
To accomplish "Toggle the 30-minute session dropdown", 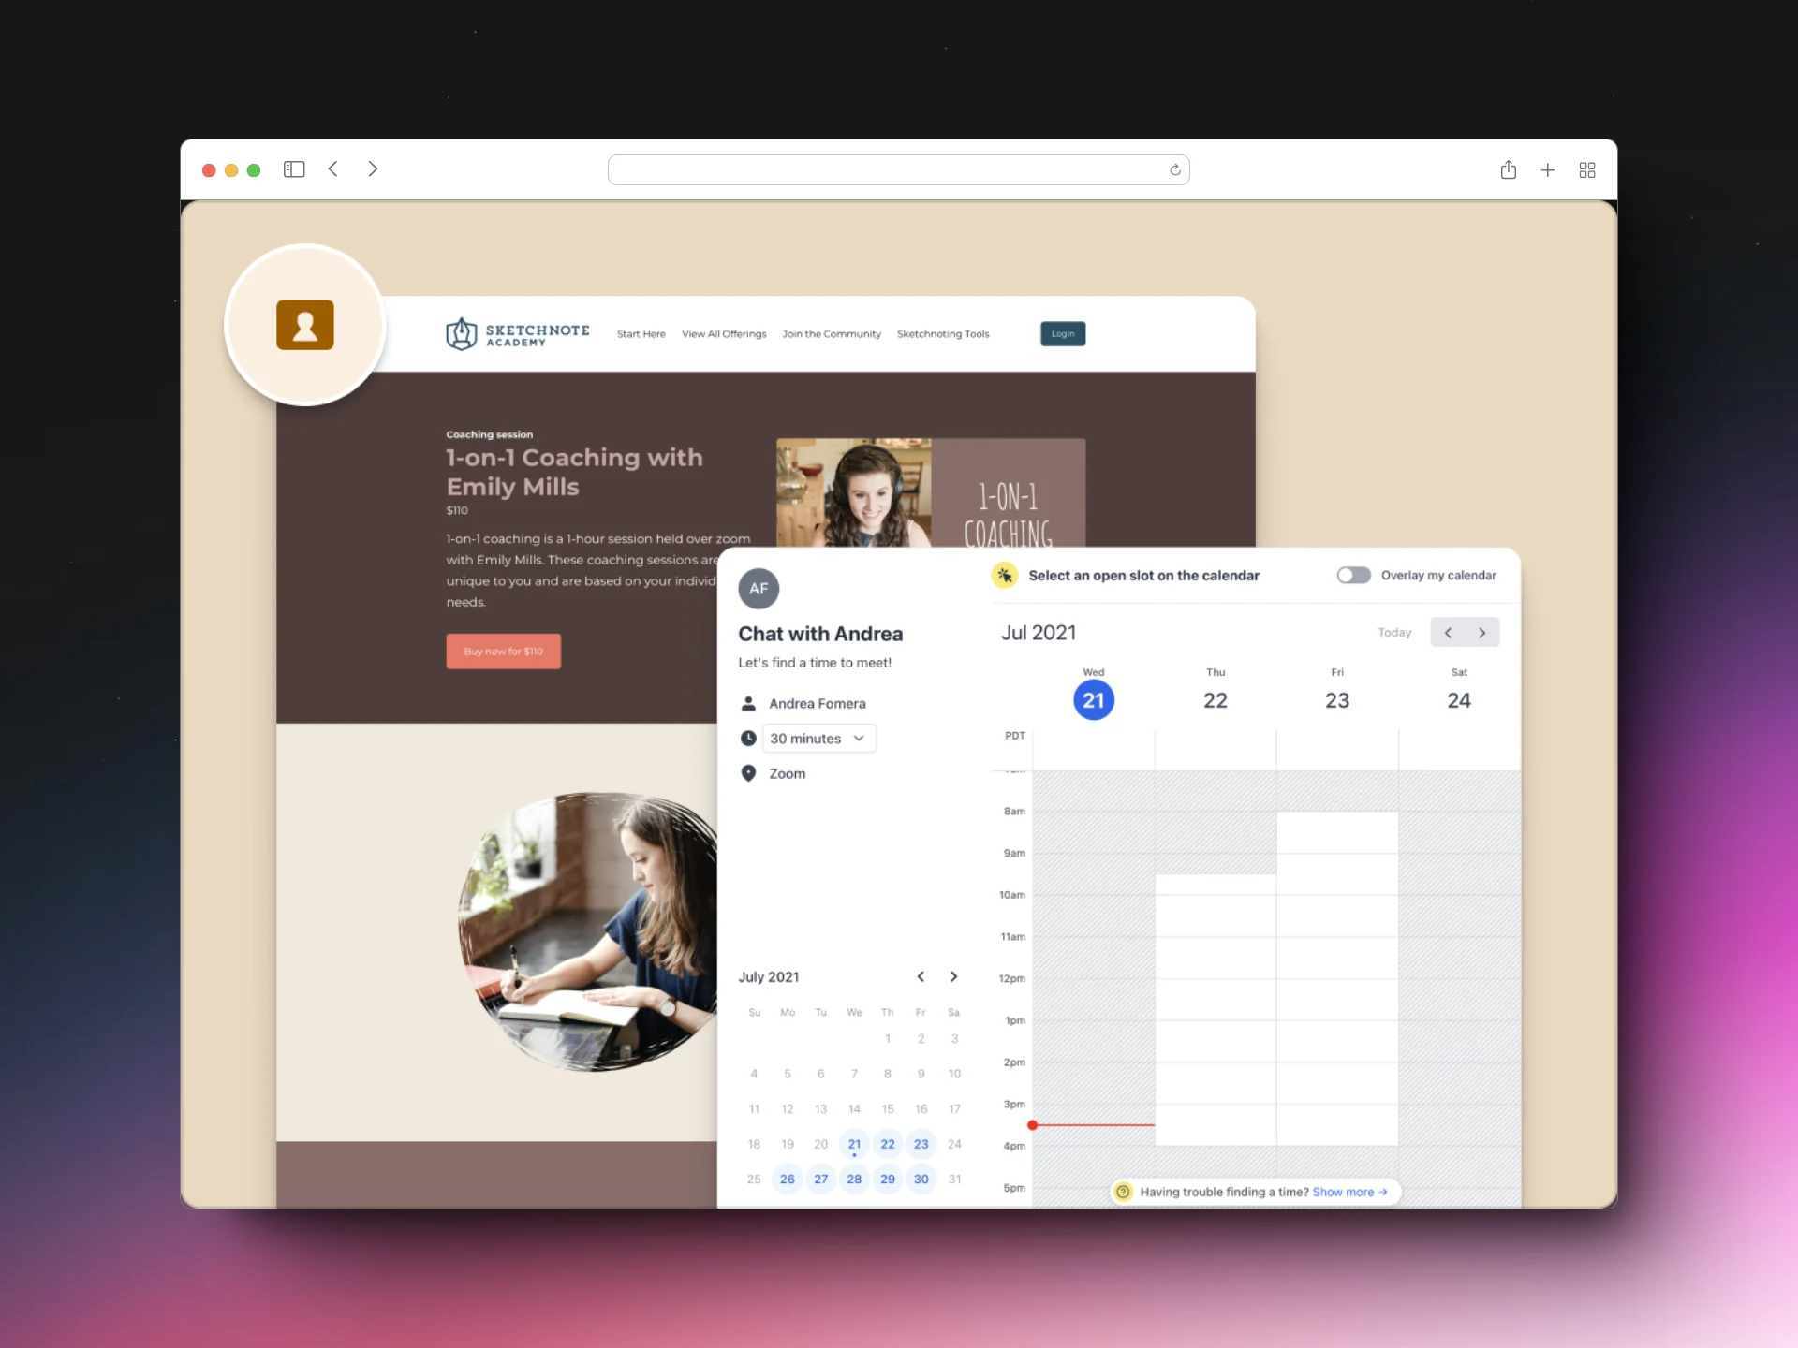I will coord(817,738).
